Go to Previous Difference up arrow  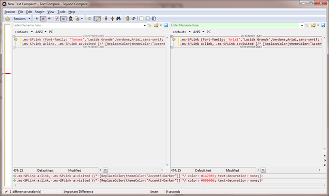click(112, 18)
